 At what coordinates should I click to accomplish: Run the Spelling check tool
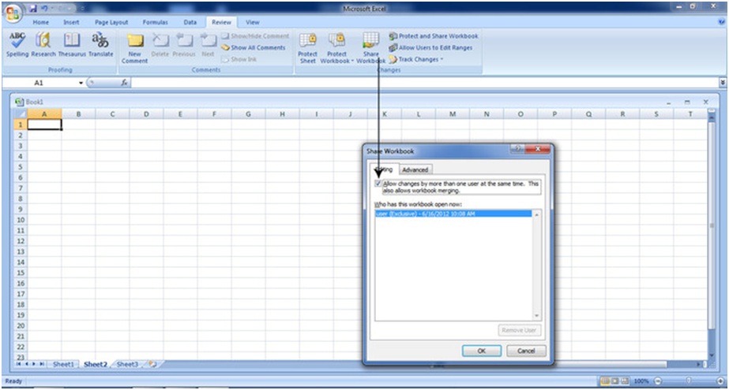tap(17, 44)
